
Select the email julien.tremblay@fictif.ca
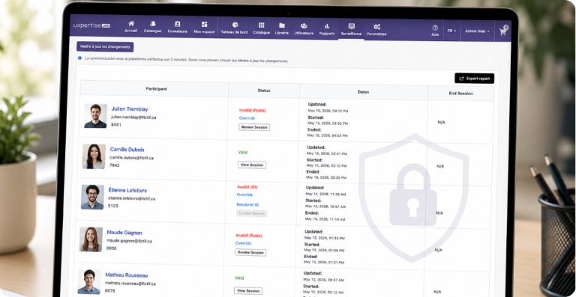tap(133, 117)
